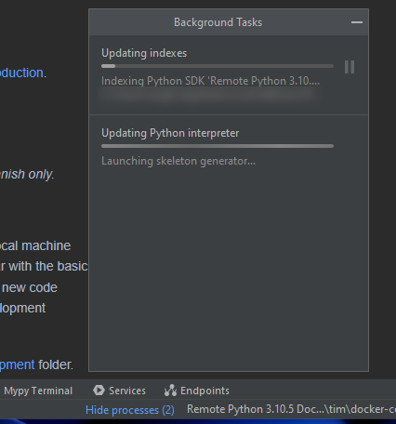
Task: Open the Services tool window
Action: (x=119, y=391)
